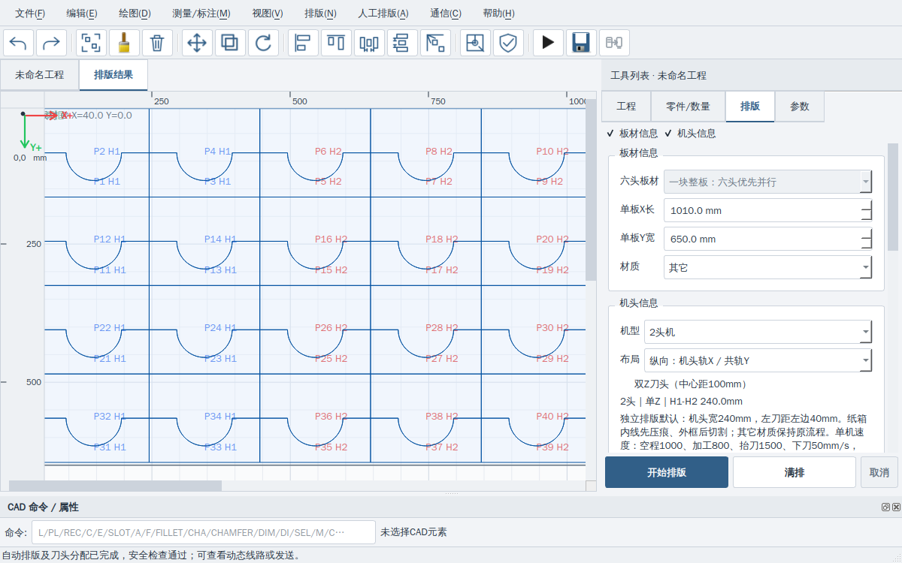Open the 材质 dropdown showing 其它
Viewport: 902px width, 563px height.
pos(768,267)
